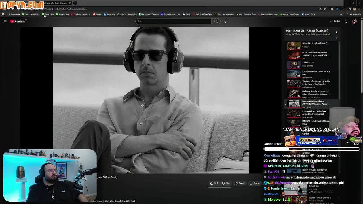Open StreamElements bookmark
Image resolution: width=363 pixels, height=204 pixels.
point(170,14)
